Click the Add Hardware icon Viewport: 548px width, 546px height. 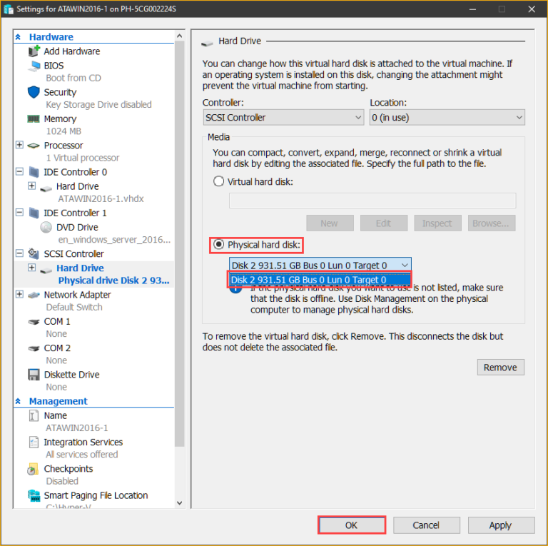point(34,51)
